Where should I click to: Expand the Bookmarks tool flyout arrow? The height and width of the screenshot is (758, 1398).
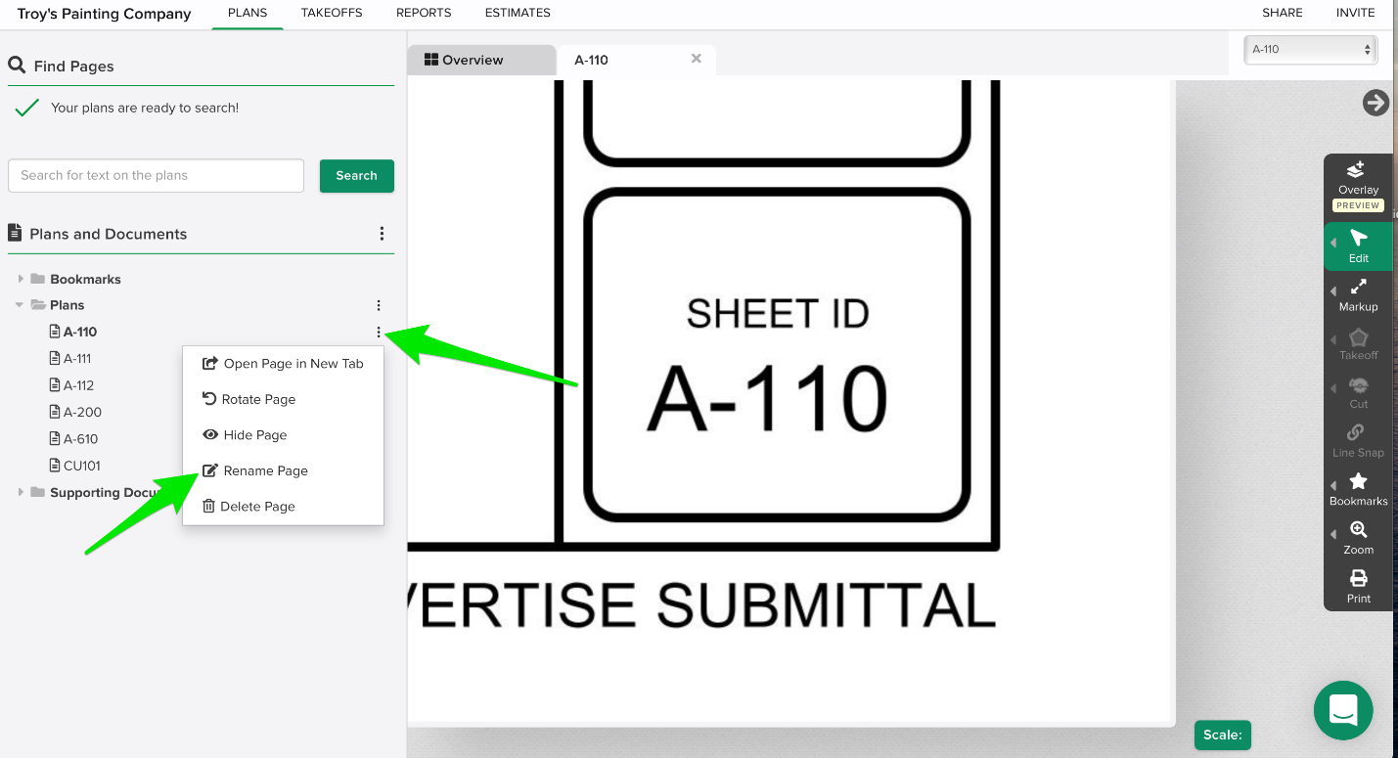pyautogui.click(x=1333, y=486)
